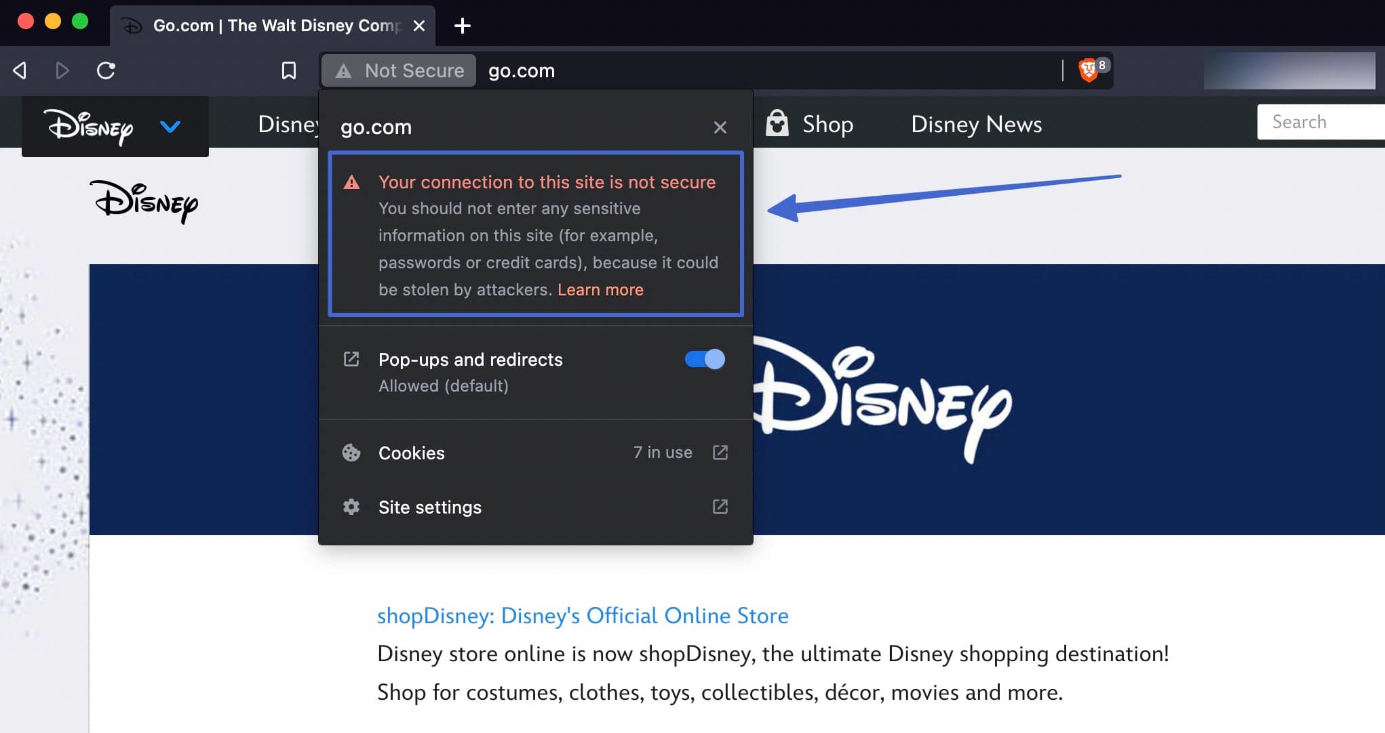Open shopDisney: Disney's Official Online Store link
This screenshot has width=1385, height=733.
click(x=583, y=616)
